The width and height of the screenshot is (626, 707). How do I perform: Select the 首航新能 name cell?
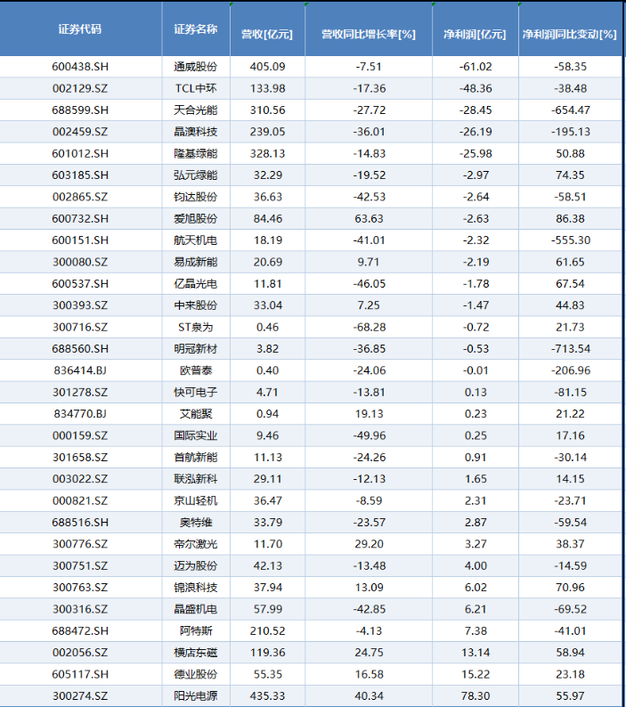196,457
